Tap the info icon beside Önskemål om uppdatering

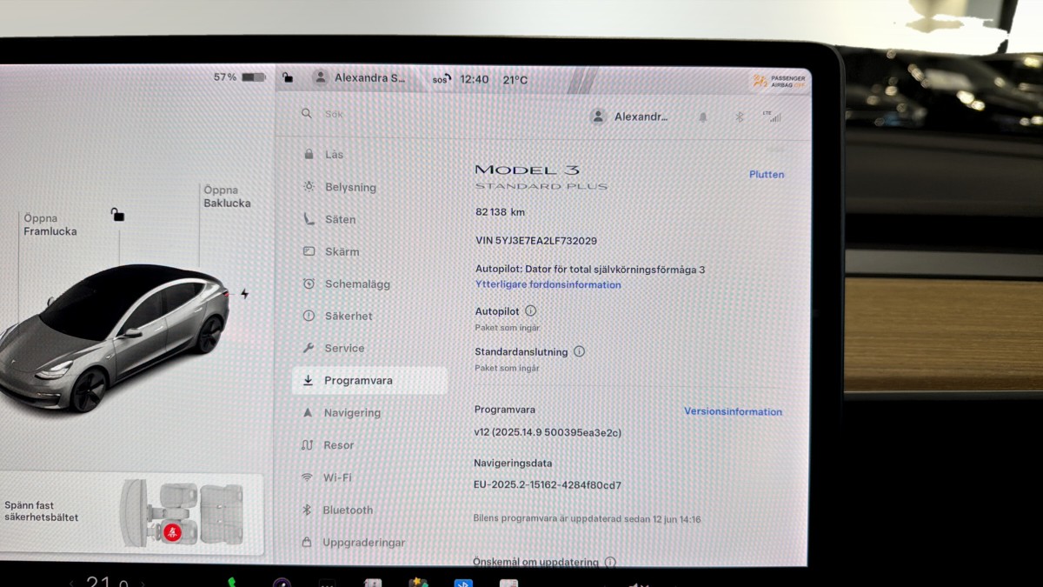(610, 562)
